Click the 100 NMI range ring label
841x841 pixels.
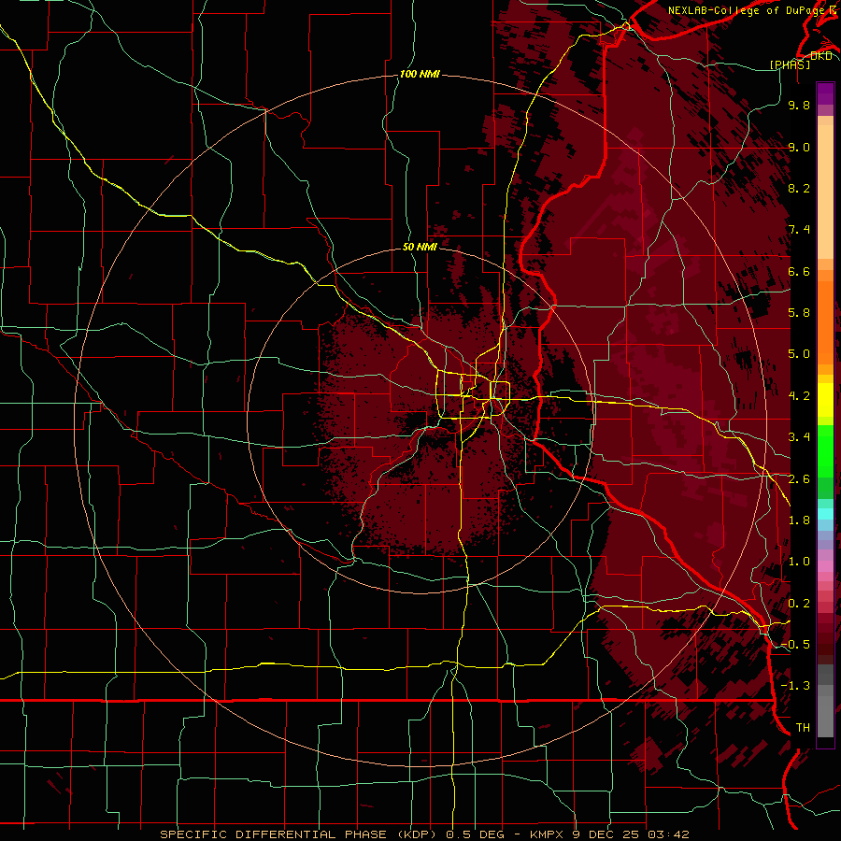[x=420, y=74]
